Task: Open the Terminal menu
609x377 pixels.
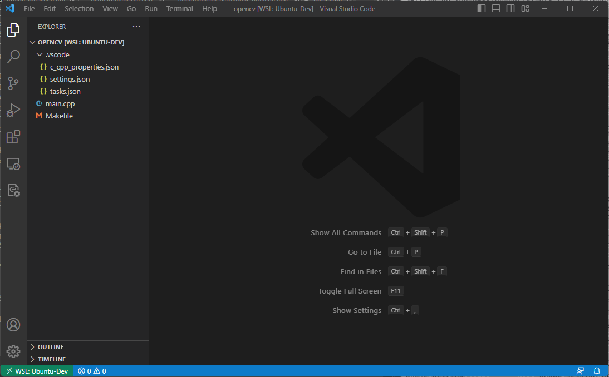Action: (x=179, y=8)
